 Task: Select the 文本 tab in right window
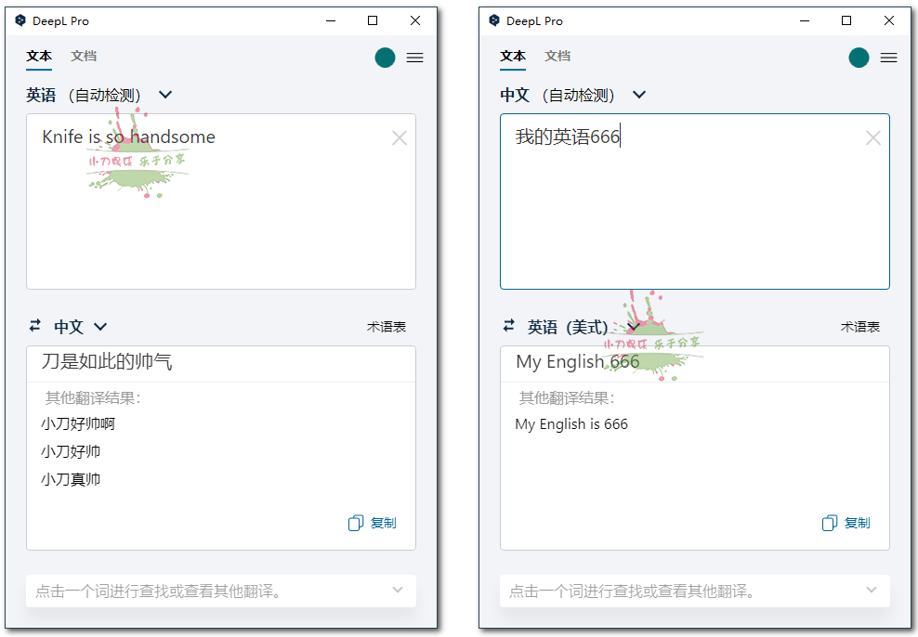click(512, 56)
